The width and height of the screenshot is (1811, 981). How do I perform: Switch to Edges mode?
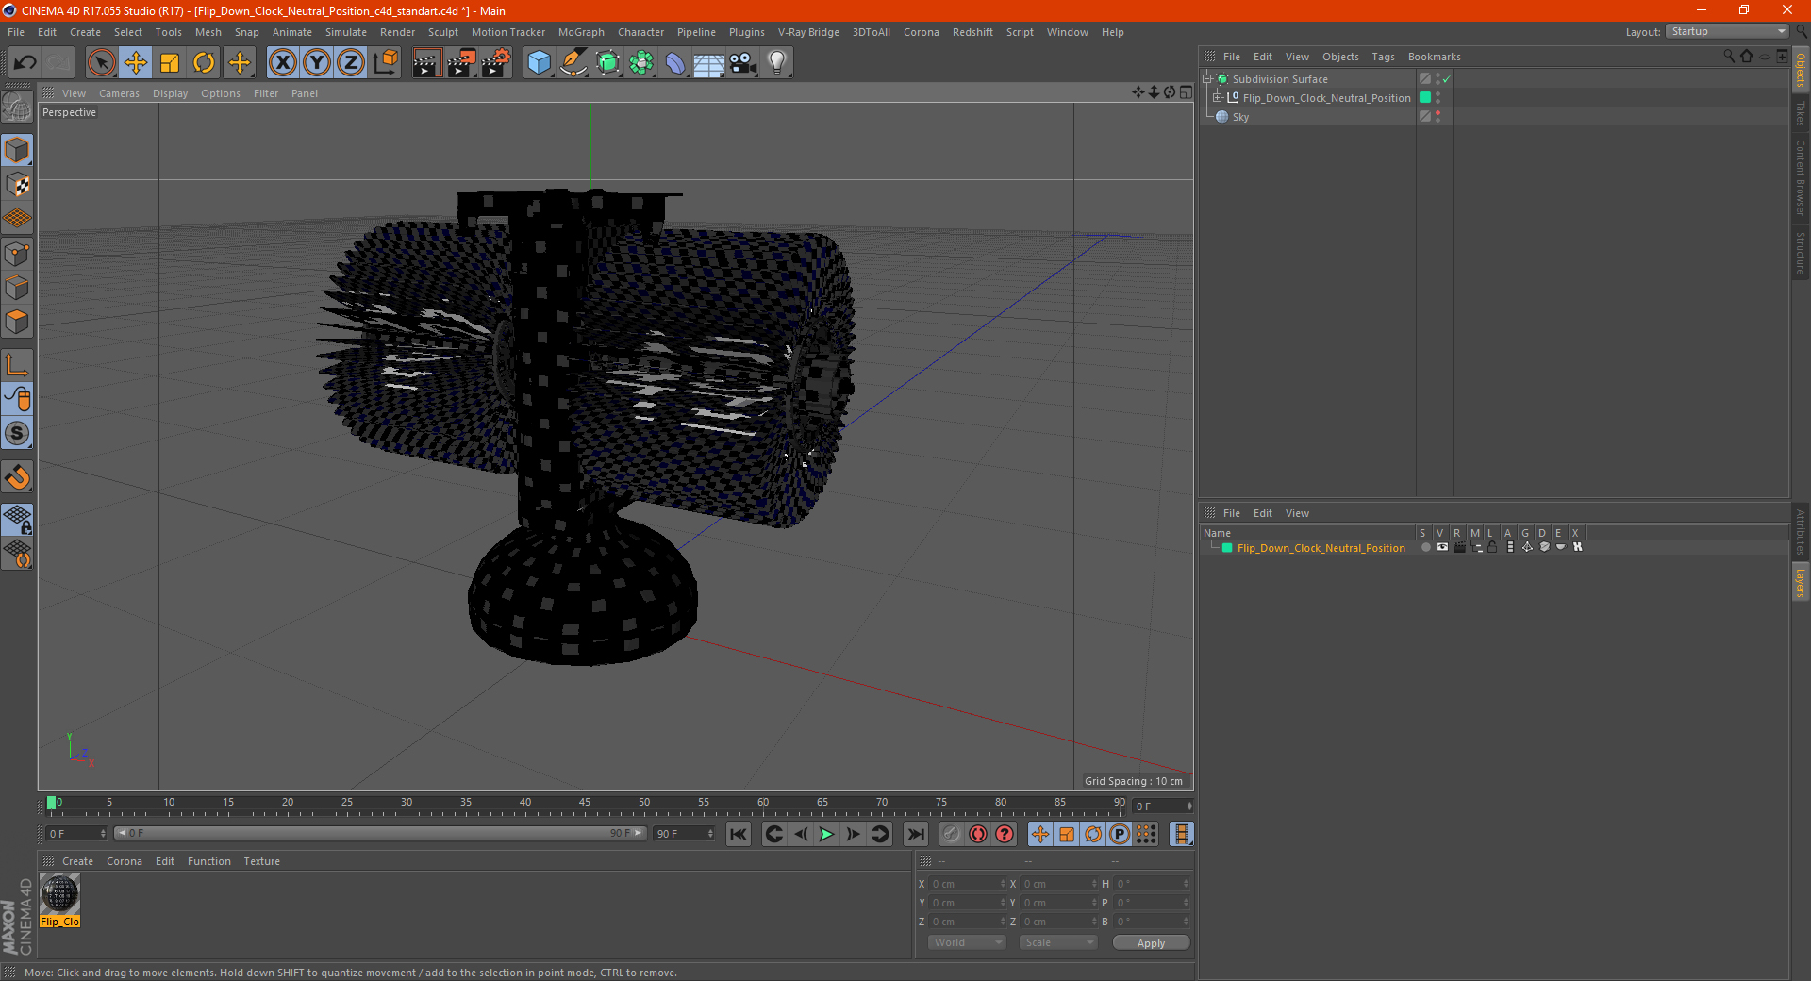[x=17, y=288]
